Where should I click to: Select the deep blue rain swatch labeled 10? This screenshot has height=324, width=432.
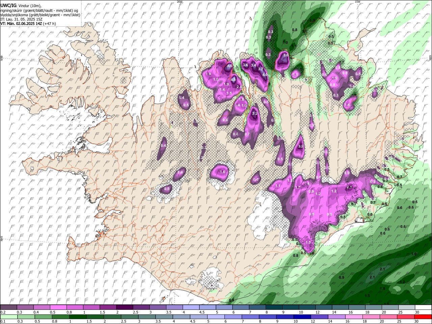302,317
